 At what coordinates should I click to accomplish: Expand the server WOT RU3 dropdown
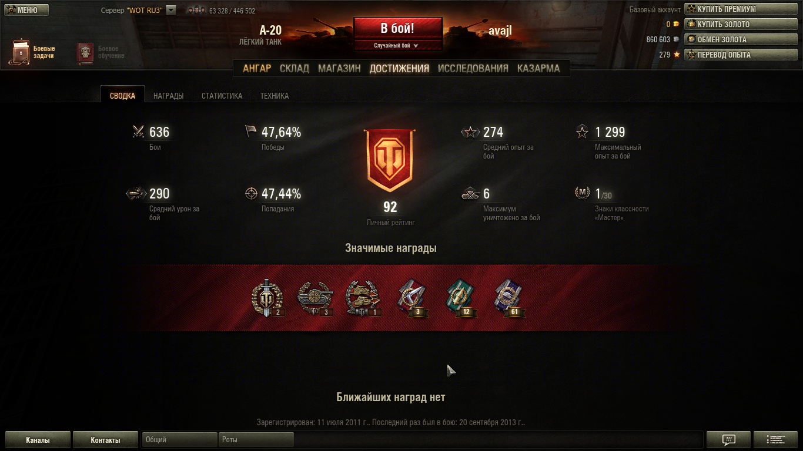(x=171, y=10)
